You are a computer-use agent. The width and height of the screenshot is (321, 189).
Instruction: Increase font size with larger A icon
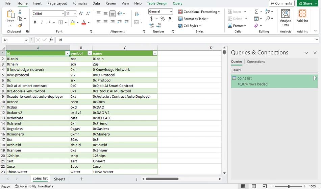[x=81, y=14]
